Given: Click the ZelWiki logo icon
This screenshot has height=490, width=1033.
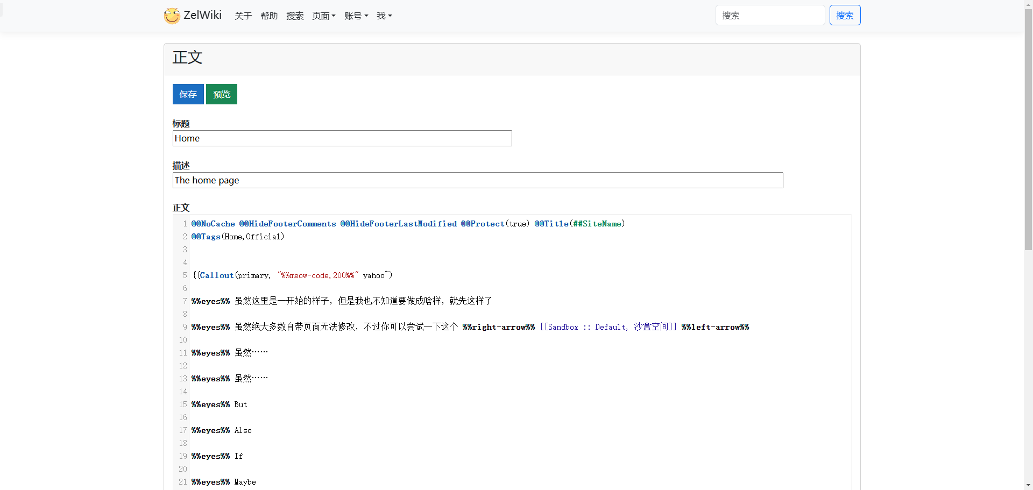Looking at the screenshot, I should (x=172, y=16).
